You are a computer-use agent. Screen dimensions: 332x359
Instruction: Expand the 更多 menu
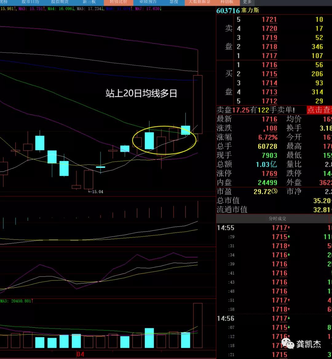[247, 2]
